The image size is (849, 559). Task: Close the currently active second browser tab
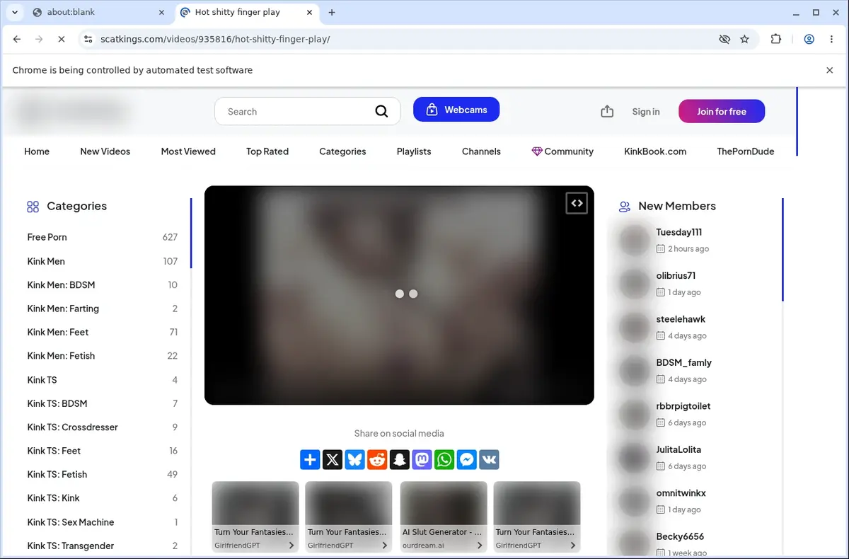[x=308, y=12]
